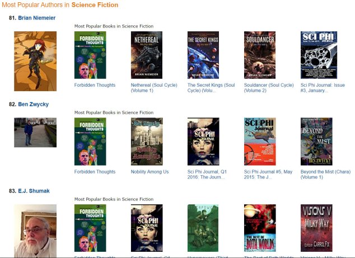355x258 pixels.
Task: Open Souldancer (Soul Cycle) Volume 2 title link
Action: (x=269, y=88)
